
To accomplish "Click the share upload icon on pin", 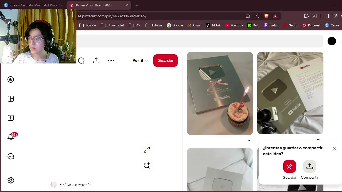I will tap(96, 61).
